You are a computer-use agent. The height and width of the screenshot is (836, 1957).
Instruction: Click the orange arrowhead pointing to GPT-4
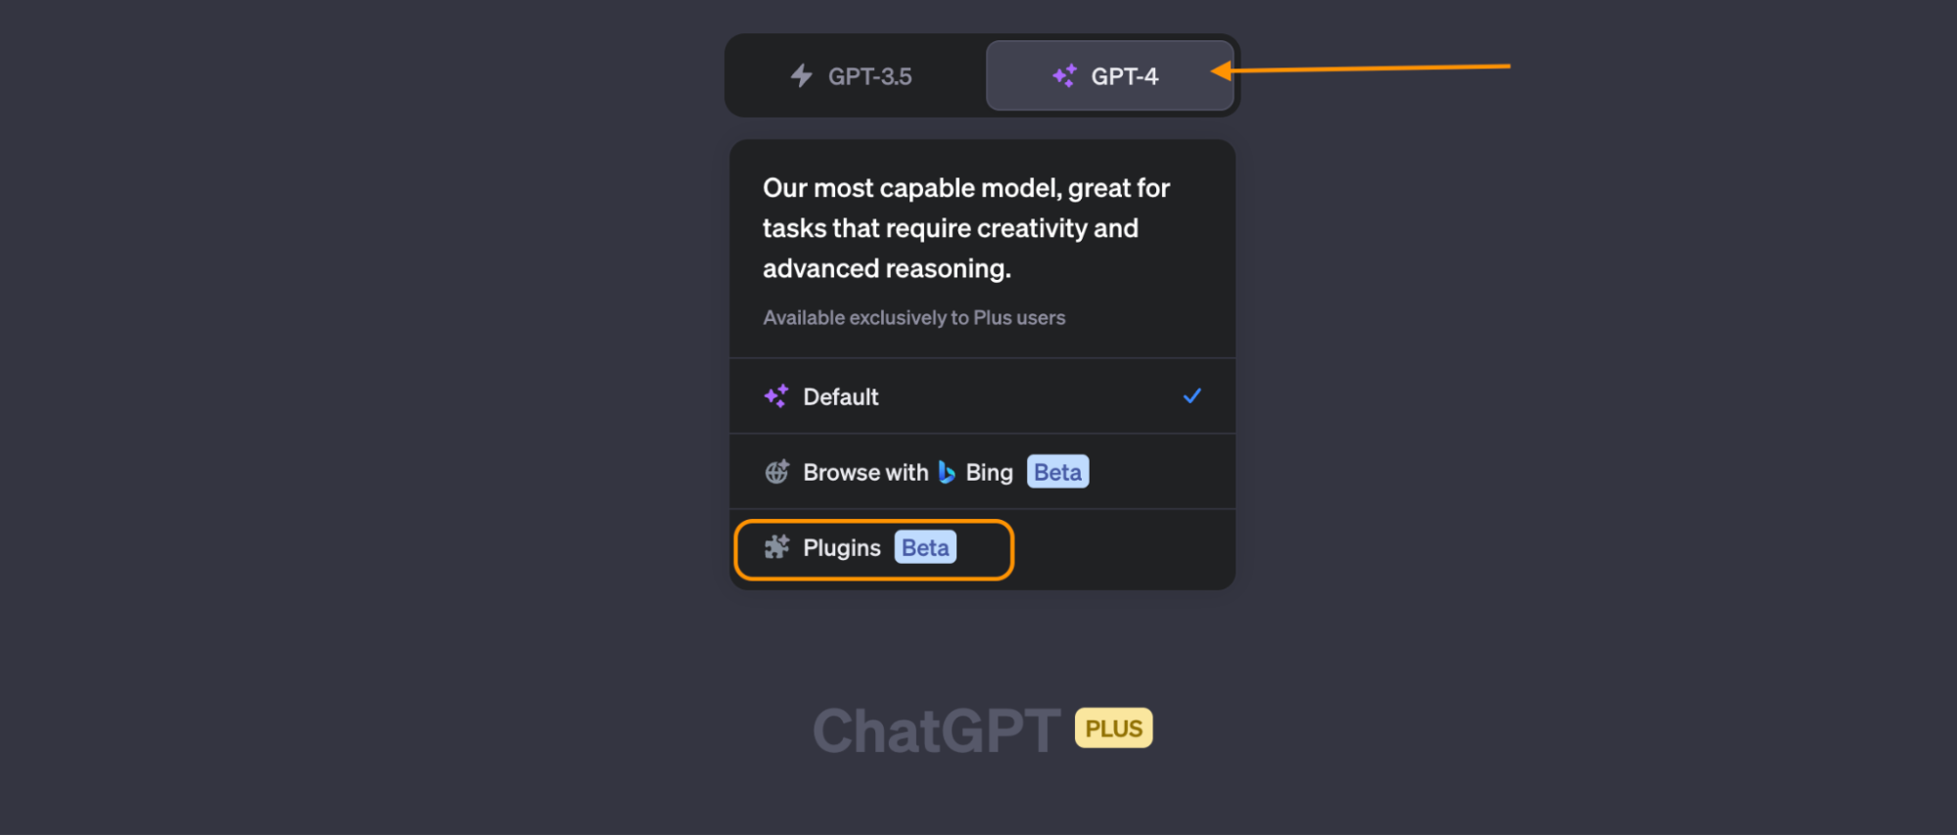click(x=1221, y=70)
